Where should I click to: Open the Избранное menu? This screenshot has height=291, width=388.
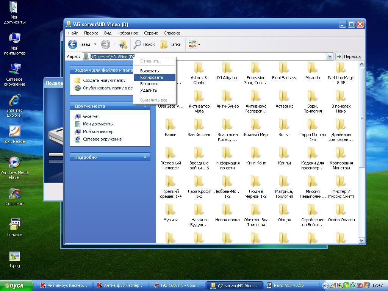(x=128, y=33)
